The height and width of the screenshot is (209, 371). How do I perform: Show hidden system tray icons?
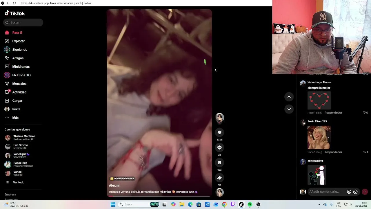pyautogui.click(x=319, y=204)
